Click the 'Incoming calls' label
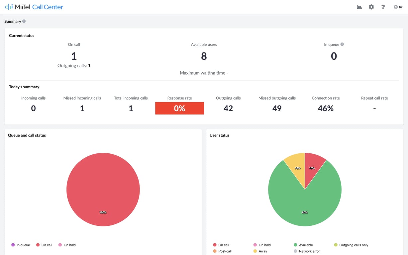This screenshot has width=408, height=255. click(x=33, y=98)
